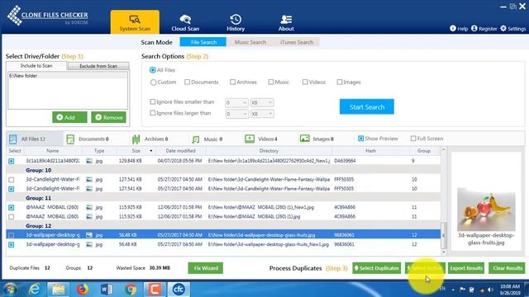Switch scan mode to iTunes Search
Screen dimensions: 529x297
pos(297,42)
